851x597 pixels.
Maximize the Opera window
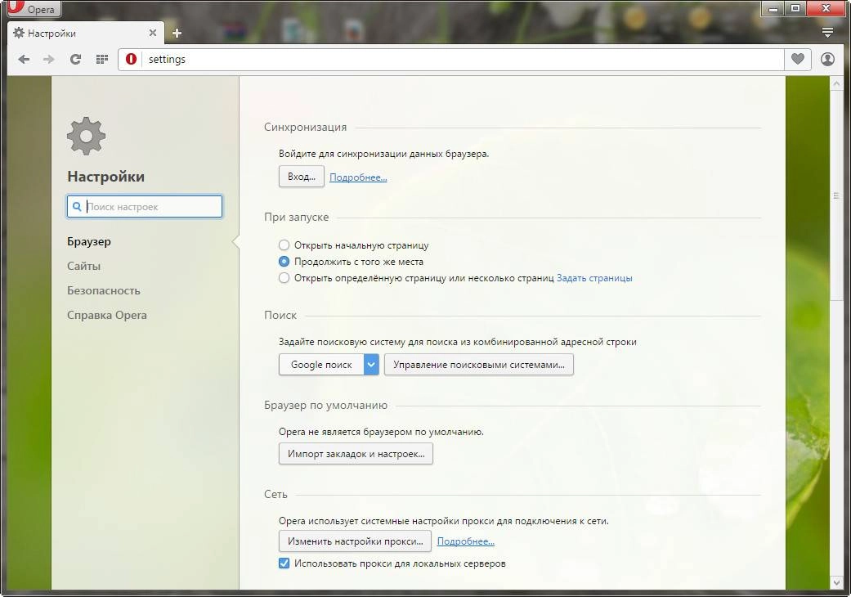point(795,8)
